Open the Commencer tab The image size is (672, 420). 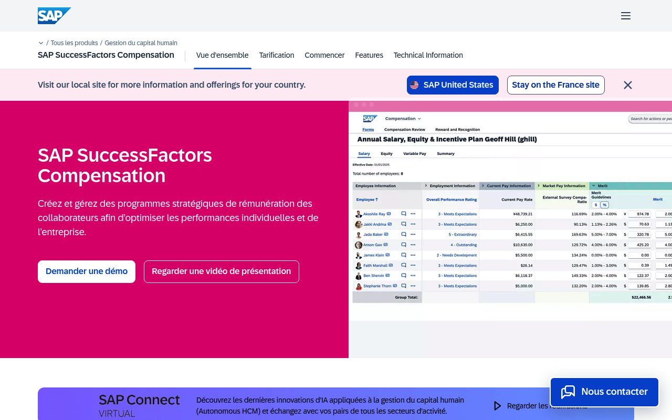(324, 55)
